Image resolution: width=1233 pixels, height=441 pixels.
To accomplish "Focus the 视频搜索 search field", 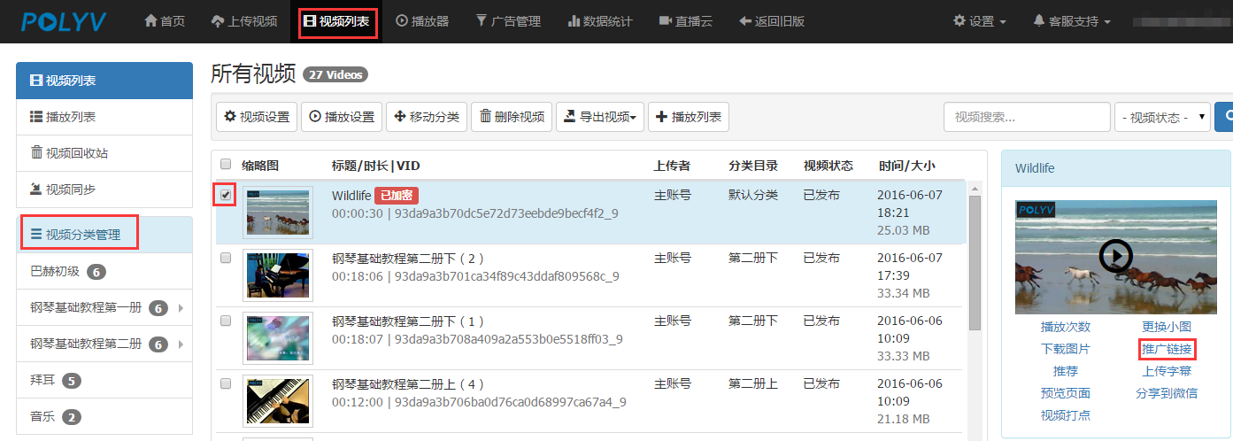I will click(1027, 117).
